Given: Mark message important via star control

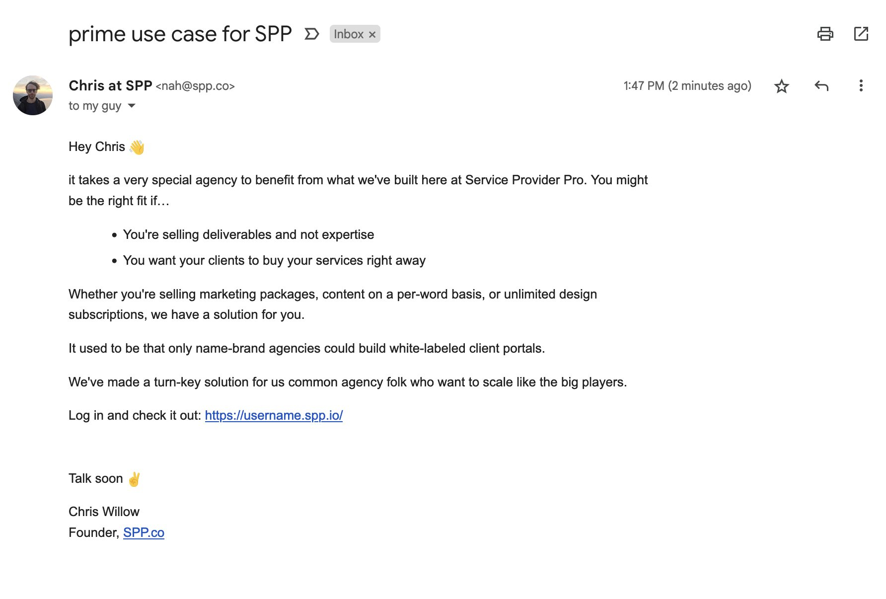Looking at the screenshot, I should tap(781, 86).
